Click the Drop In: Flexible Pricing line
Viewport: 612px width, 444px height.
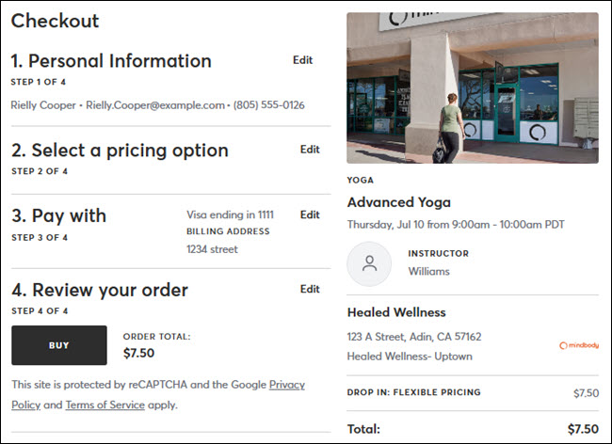pos(413,392)
